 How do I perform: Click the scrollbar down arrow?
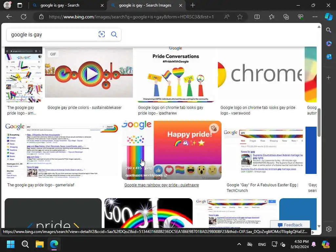(319, 226)
